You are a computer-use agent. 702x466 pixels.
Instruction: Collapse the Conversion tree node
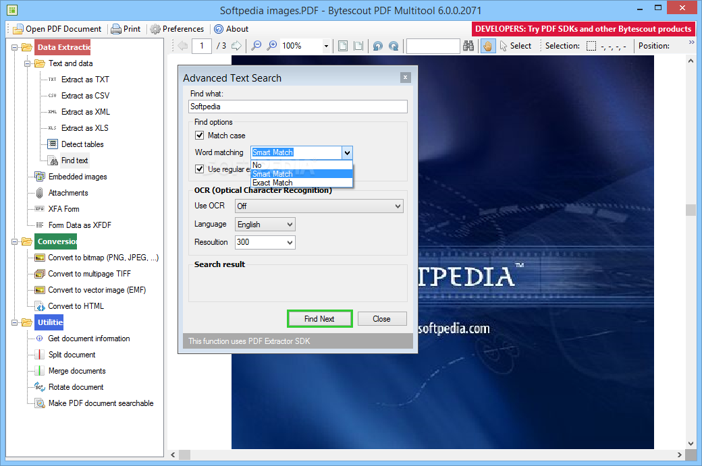pyautogui.click(x=14, y=241)
